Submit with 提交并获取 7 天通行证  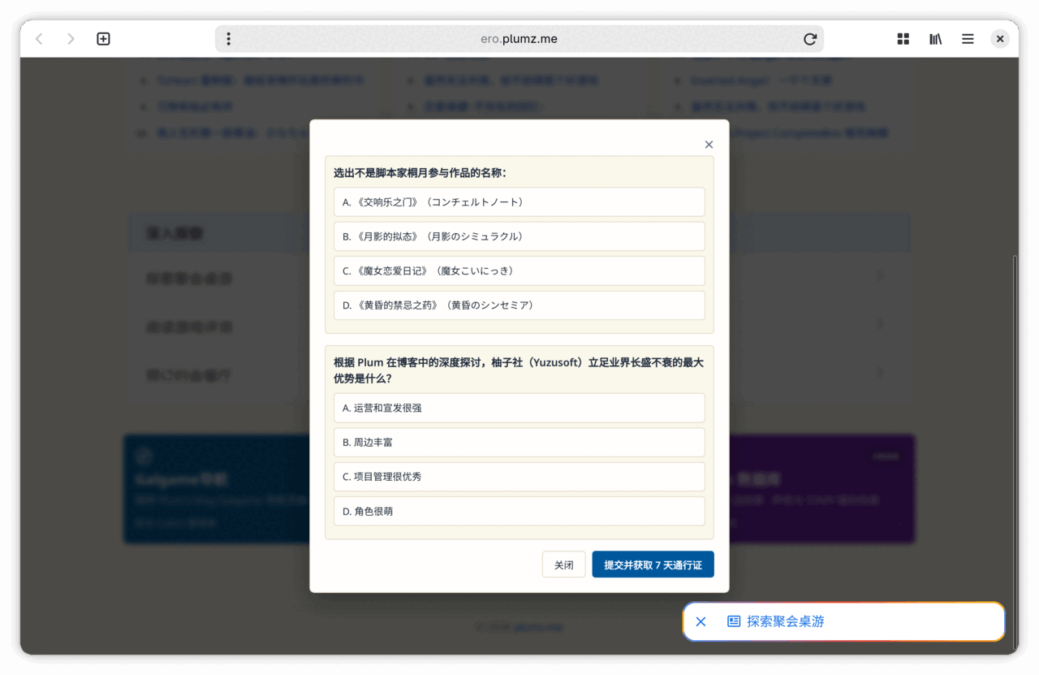point(653,565)
